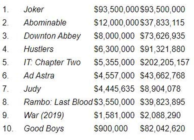Click IT: Chapter Two title
This screenshot has height=140, width=194.
click(x=52, y=63)
